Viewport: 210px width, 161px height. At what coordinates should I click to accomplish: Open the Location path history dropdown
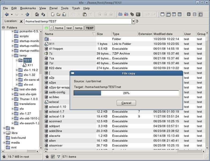(x=133, y=21)
